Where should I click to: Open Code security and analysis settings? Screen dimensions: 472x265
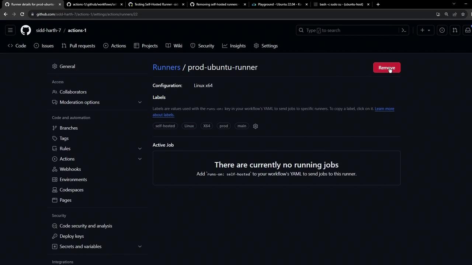tap(97, 226)
